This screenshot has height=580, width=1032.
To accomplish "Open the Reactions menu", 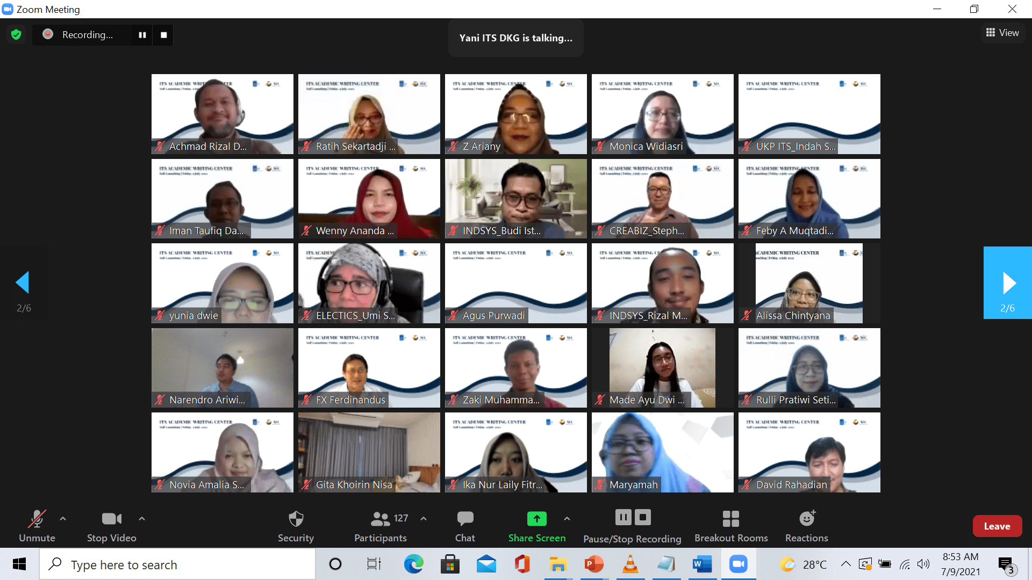I will point(806,519).
